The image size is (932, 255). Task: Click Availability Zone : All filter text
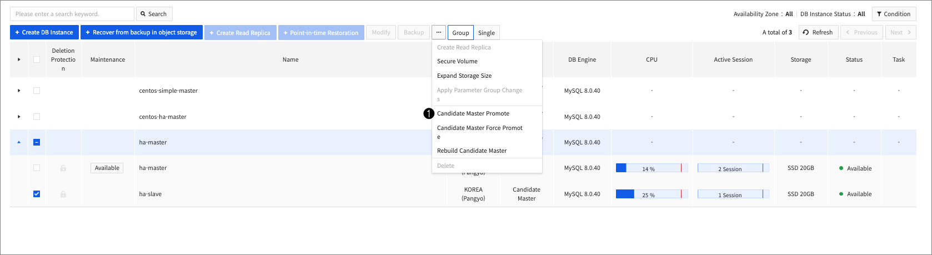tap(763, 14)
